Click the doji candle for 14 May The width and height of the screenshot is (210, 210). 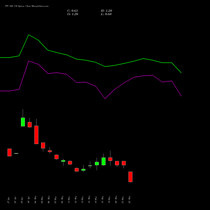(x=90, y=165)
